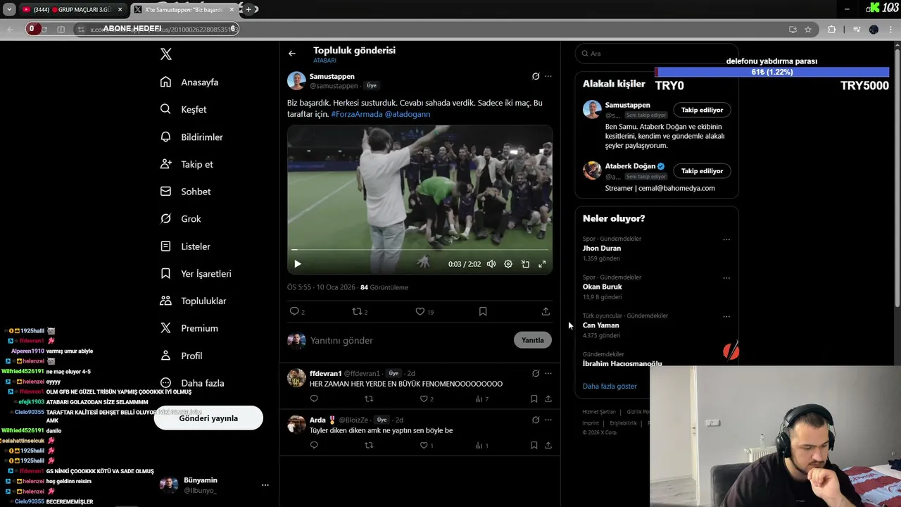Share Arda's comment

(548, 445)
